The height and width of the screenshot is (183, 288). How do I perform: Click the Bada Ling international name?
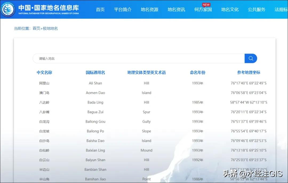pos(95,102)
